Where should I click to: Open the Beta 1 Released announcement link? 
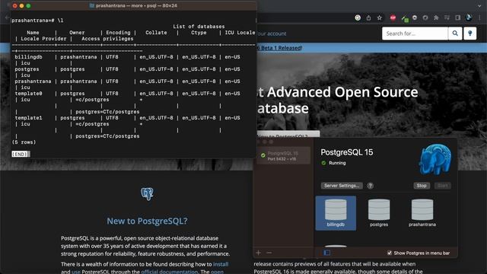coord(279,48)
